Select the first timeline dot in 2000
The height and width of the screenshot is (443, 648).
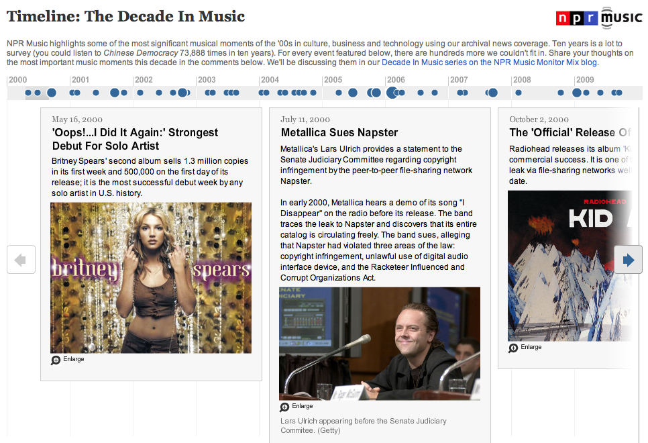[28, 93]
